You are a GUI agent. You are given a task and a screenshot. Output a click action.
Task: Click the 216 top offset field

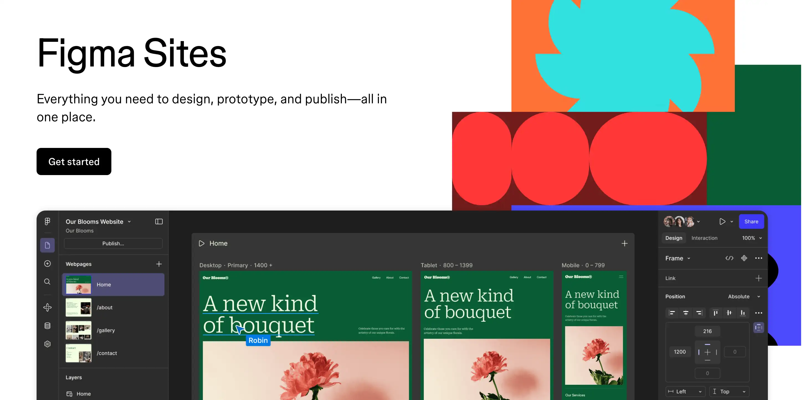707,331
